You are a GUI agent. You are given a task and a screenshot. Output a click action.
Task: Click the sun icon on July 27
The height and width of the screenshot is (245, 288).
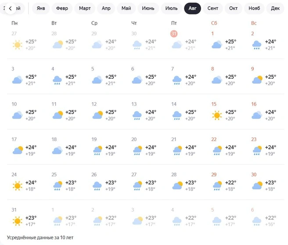tap(18, 45)
